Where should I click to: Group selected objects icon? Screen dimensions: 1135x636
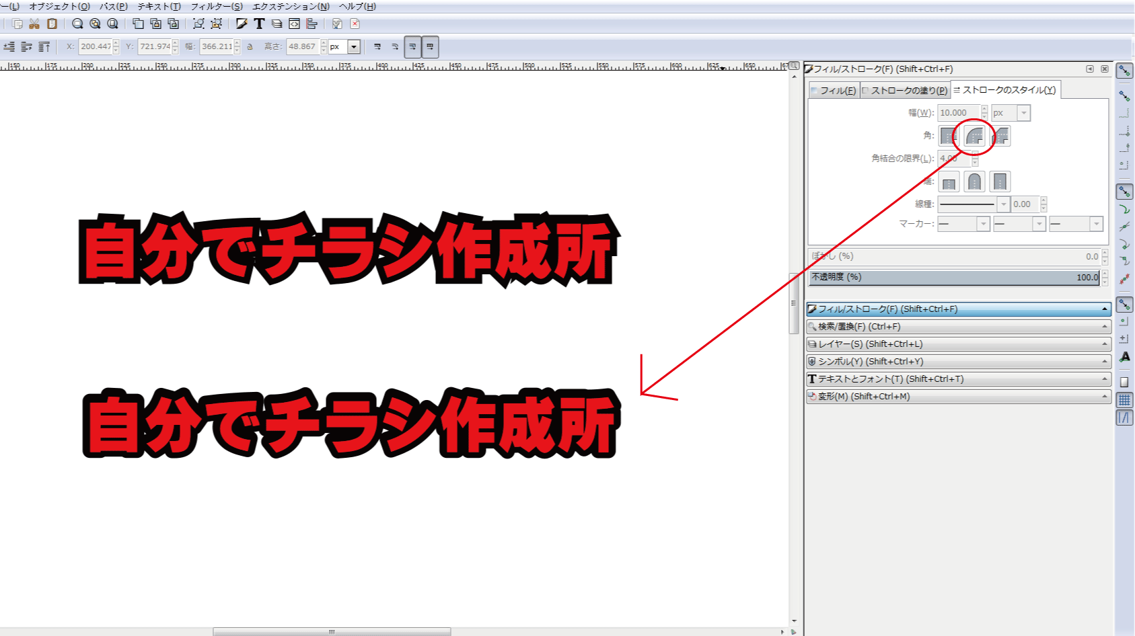(x=198, y=24)
